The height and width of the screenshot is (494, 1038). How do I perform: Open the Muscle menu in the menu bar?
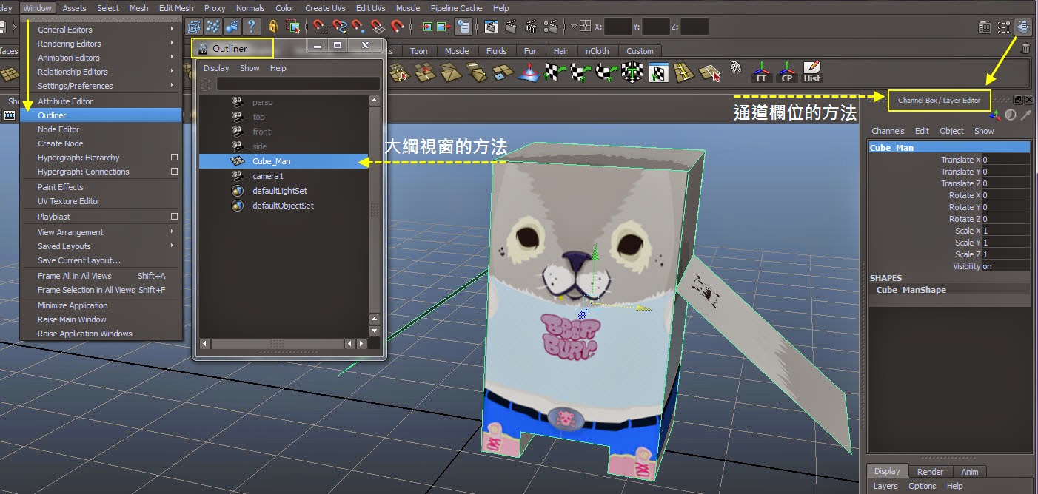407,8
